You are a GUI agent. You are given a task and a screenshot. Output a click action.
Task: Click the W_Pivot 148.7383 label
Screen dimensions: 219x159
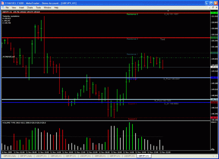163,101
